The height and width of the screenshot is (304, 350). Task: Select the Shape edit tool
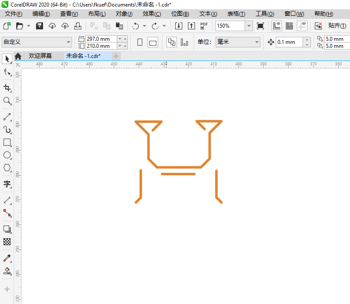point(7,72)
